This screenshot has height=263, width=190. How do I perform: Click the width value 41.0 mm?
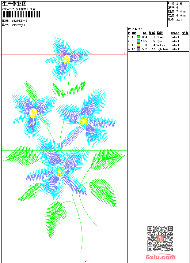[182, 16]
